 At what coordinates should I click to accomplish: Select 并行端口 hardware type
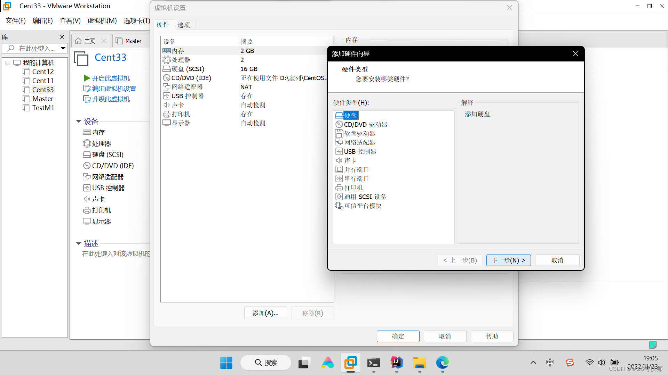352,169
